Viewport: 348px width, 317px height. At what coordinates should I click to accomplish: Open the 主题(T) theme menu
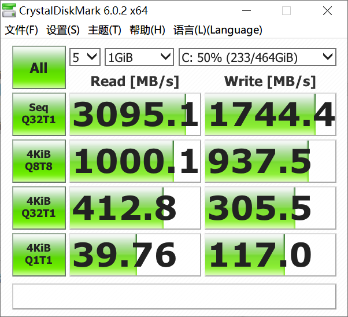[x=105, y=30]
